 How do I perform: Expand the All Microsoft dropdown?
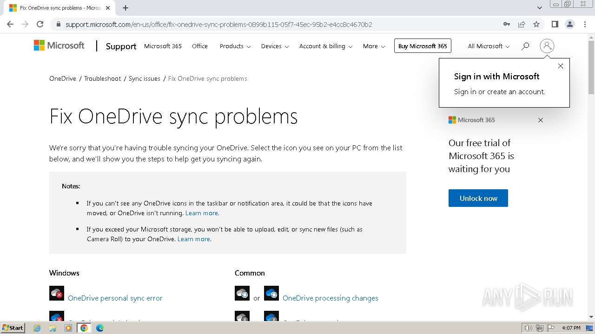(x=489, y=46)
